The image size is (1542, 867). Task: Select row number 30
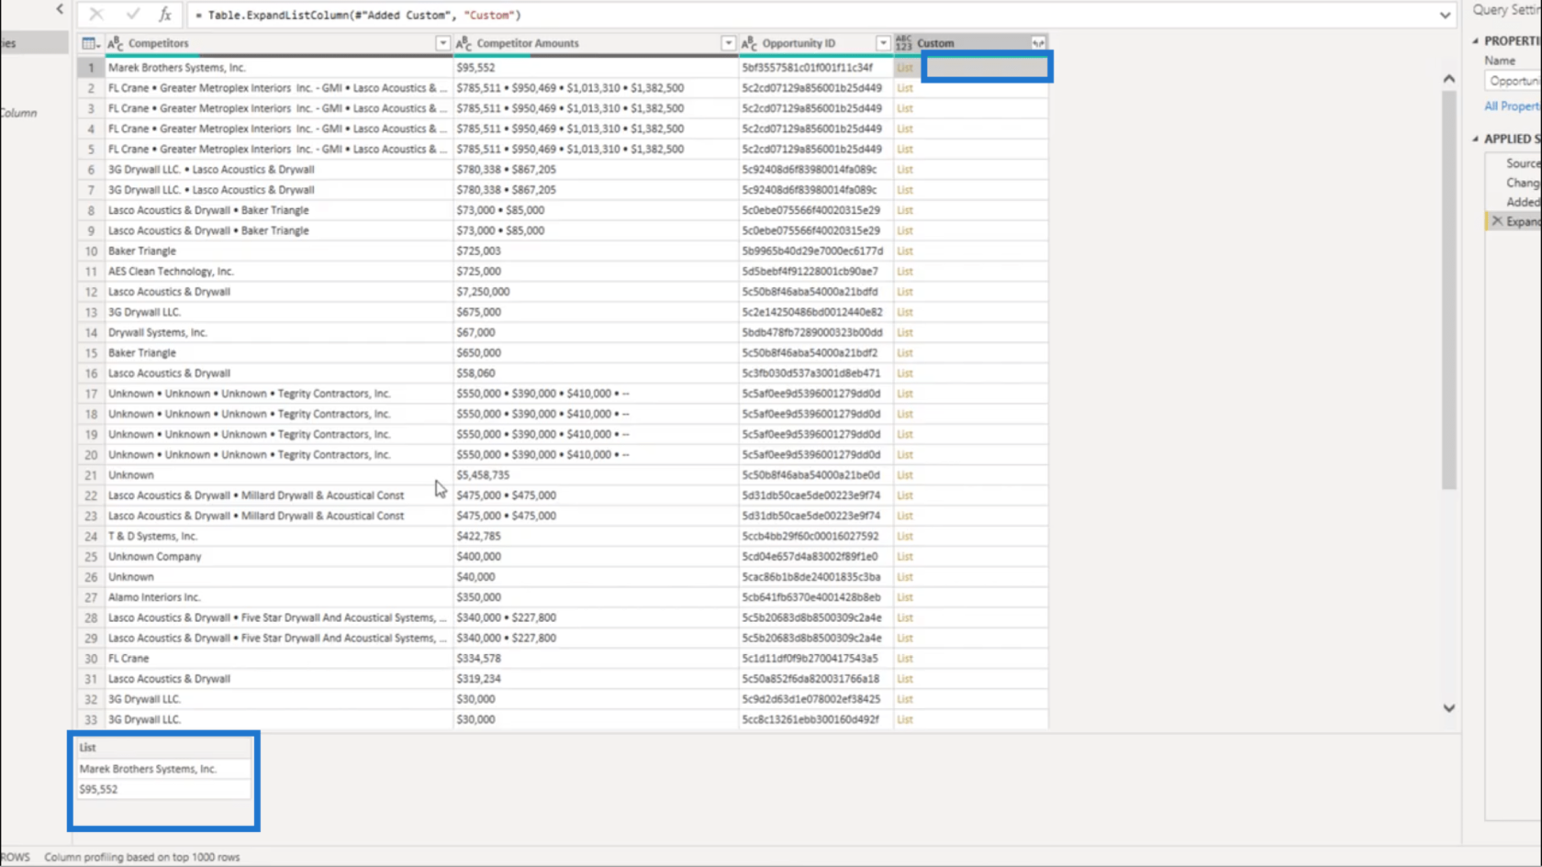click(91, 659)
